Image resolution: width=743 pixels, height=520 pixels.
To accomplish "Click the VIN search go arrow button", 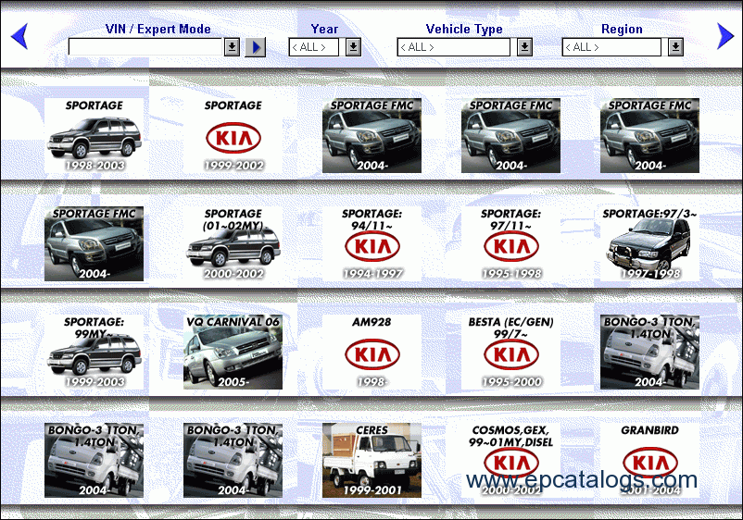I will click(x=256, y=47).
